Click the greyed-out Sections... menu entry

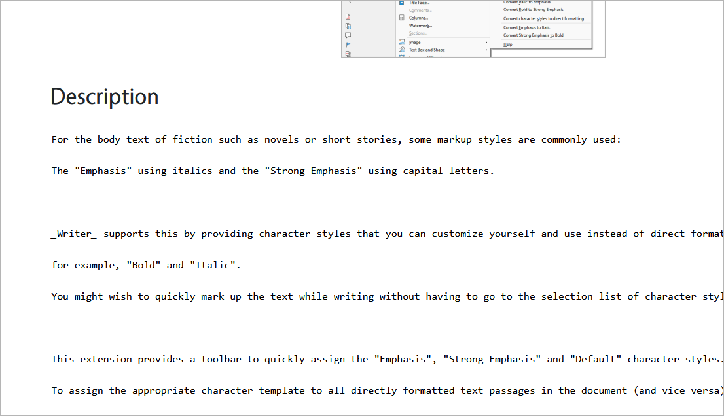[418, 33]
